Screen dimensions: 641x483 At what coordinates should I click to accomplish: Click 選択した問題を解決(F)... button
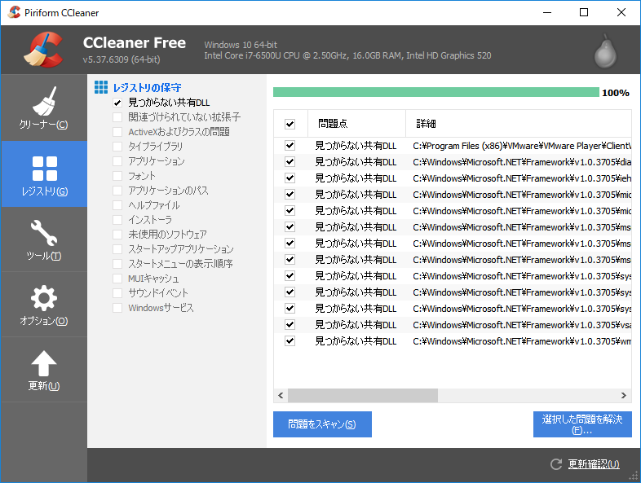pyautogui.click(x=582, y=424)
